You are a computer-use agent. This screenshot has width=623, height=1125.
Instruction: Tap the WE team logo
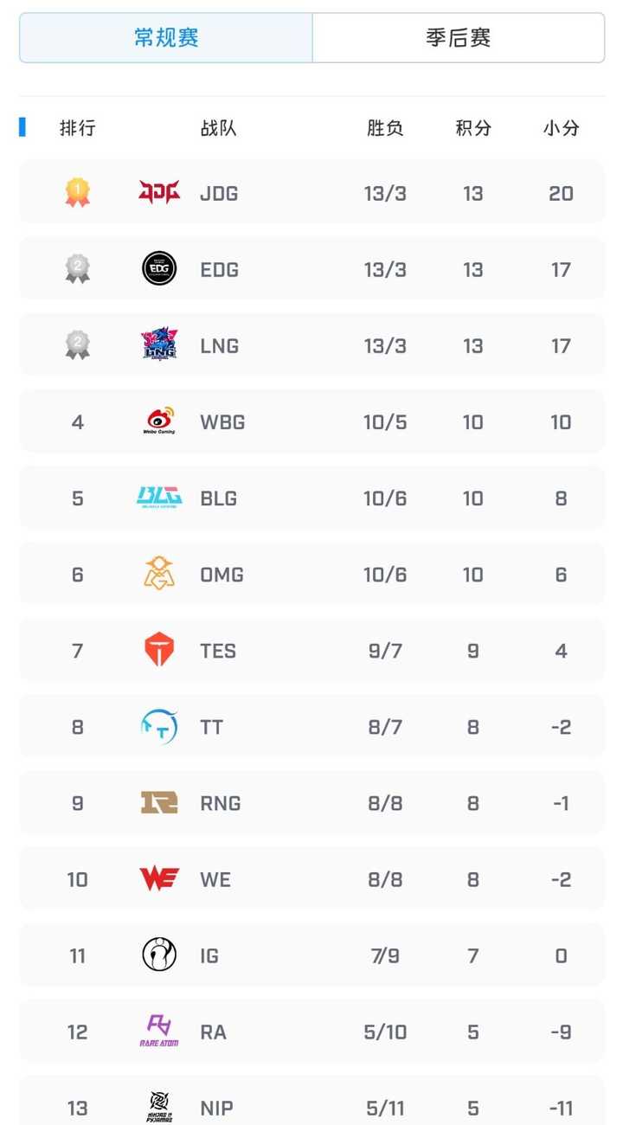(x=159, y=878)
